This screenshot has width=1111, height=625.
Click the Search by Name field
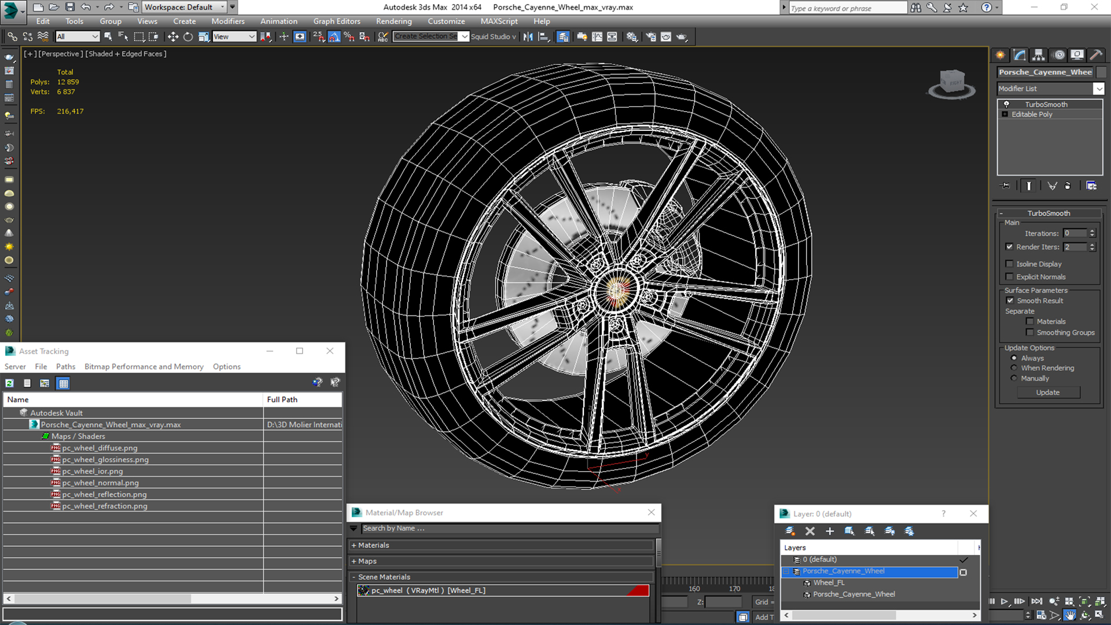point(510,528)
